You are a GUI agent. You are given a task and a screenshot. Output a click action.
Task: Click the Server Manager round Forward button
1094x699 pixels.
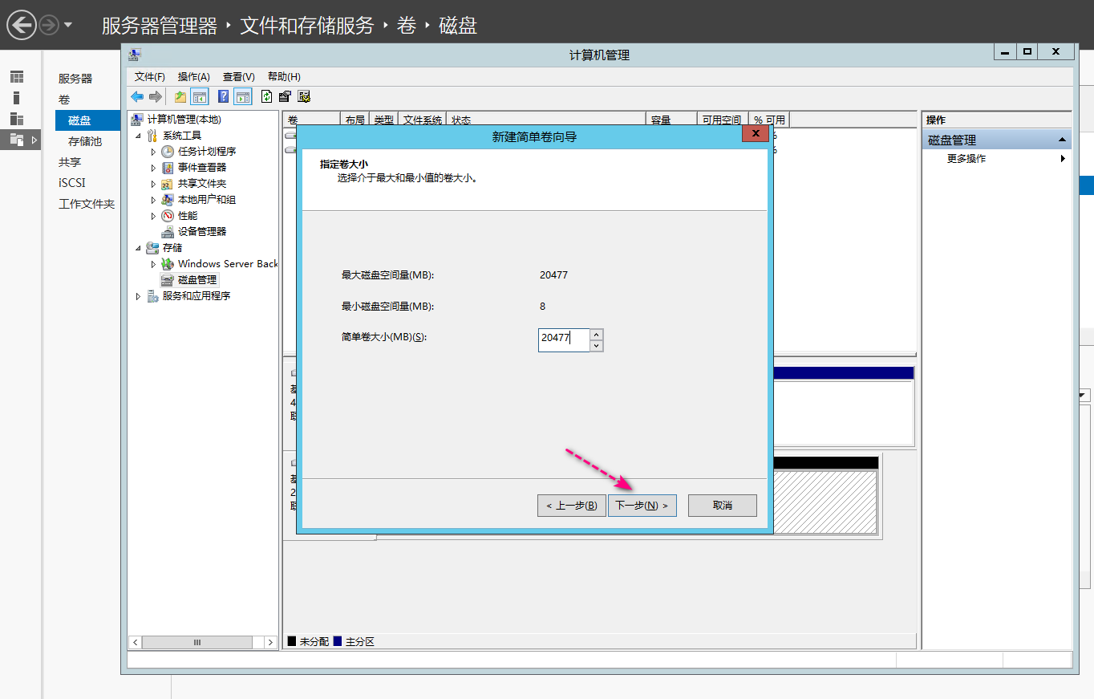pos(49,26)
